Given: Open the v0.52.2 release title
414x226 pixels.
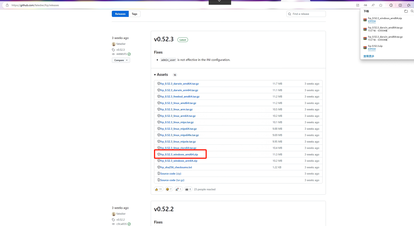Looking at the screenshot, I should point(164,209).
